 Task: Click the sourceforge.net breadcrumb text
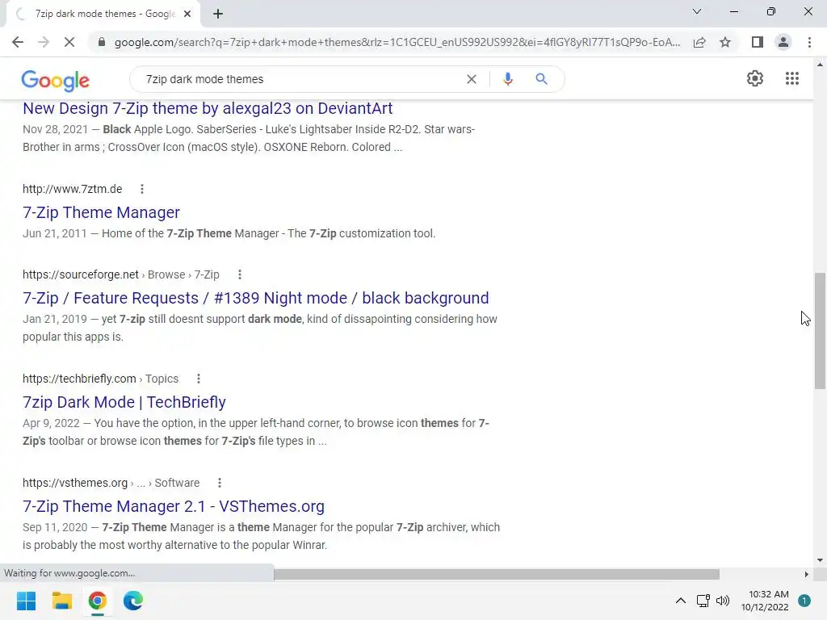point(121,274)
